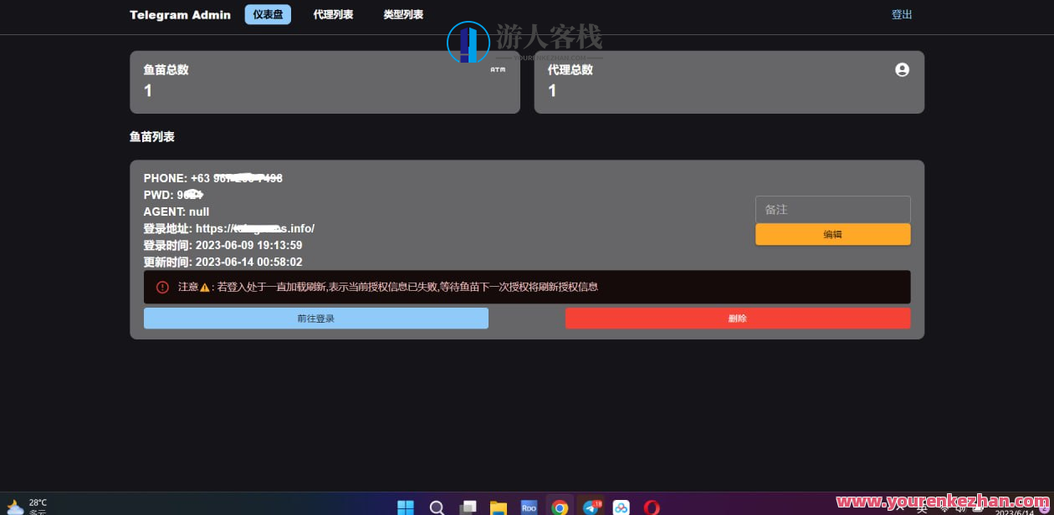Open the Opera browser taskbar icon
Screen dimensions: 1054x515
coord(652,507)
